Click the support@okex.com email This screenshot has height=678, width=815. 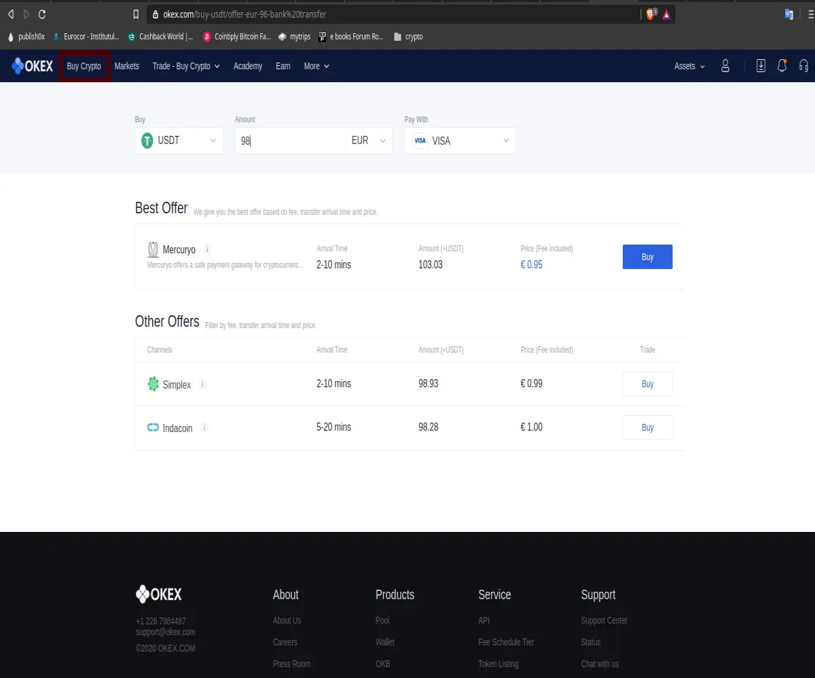(166, 632)
